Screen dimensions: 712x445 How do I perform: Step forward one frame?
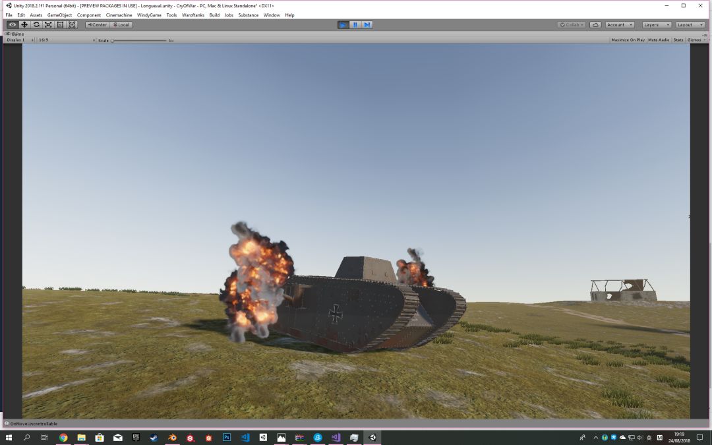coord(367,25)
